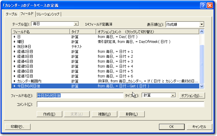
Task: Sort by the フィールド名 column header
Action: pos(40,32)
